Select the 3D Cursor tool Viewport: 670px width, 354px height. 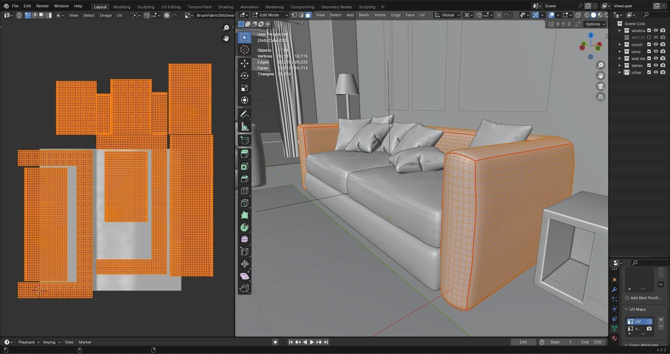pyautogui.click(x=245, y=50)
